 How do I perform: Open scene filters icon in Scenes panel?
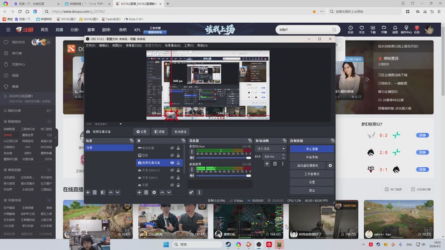tap(103, 192)
